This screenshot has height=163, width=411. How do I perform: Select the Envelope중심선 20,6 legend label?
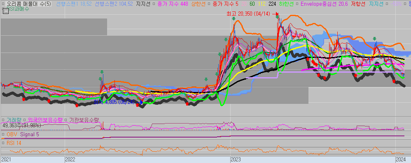pyautogui.click(x=324, y=4)
